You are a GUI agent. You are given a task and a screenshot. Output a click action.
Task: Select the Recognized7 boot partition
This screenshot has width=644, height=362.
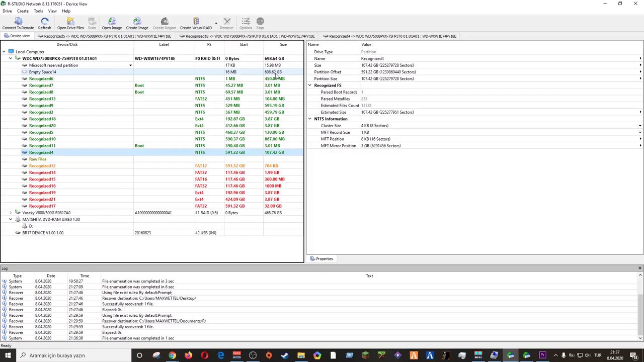152,85
